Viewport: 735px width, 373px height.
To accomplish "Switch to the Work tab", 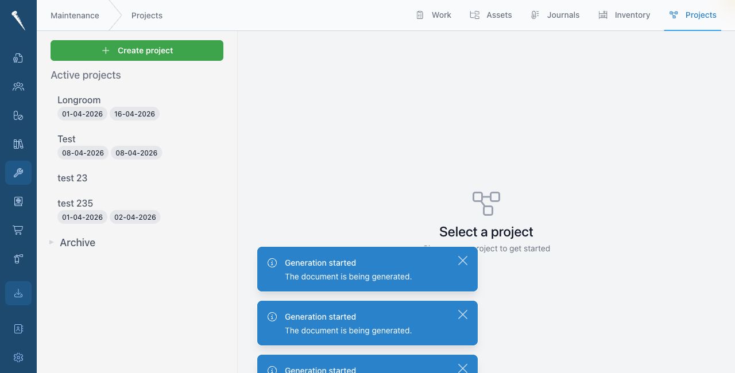I will click(434, 15).
